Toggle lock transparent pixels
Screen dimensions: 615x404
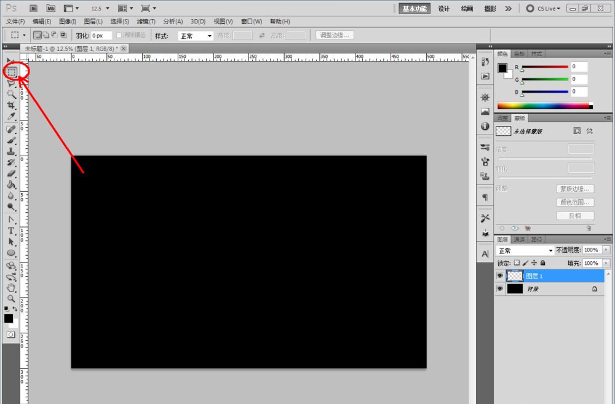(517, 263)
